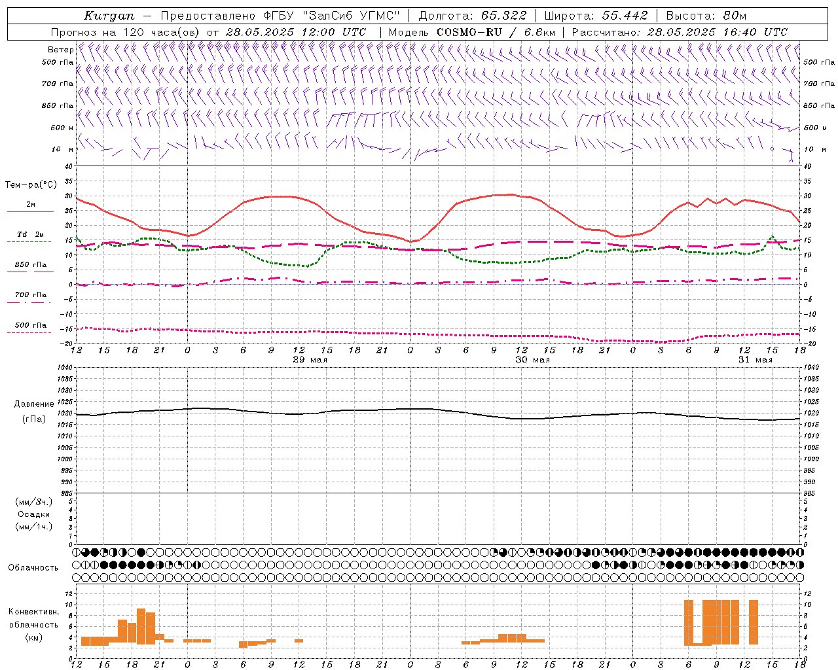Click the "Ветер" wind panel label
This screenshot has width=838, height=670.
pyautogui.click(x=60, y=50)
